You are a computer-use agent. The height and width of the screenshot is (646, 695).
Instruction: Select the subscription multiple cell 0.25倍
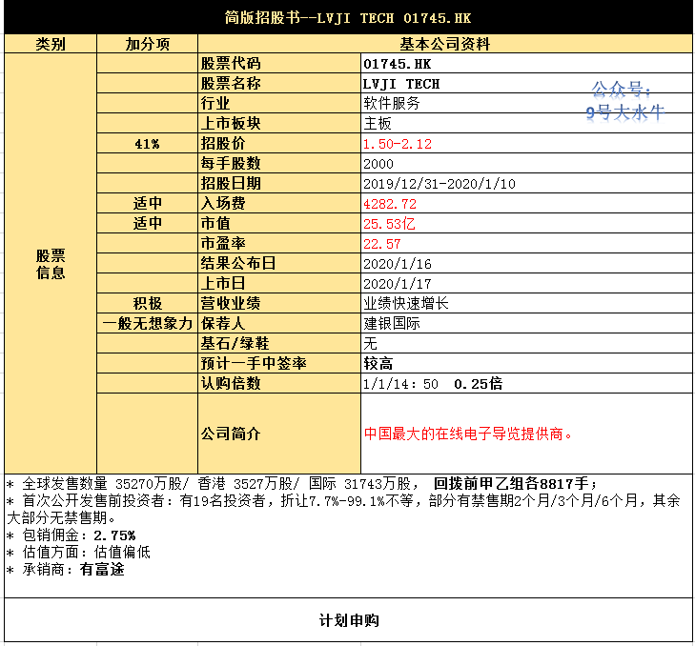[526, 383]
